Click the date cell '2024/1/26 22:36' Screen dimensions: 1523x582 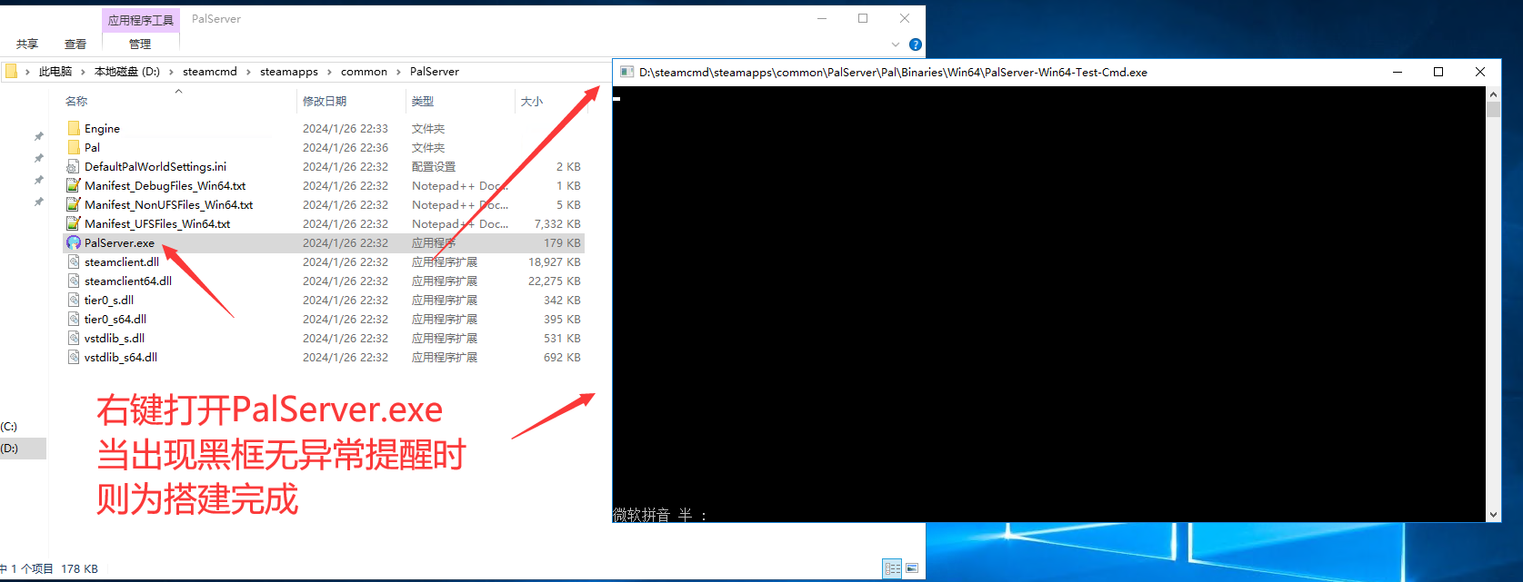coord(346,147)
